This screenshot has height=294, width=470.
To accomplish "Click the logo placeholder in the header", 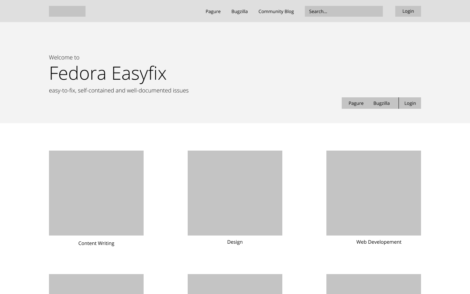I will click(x=67, y=11).
